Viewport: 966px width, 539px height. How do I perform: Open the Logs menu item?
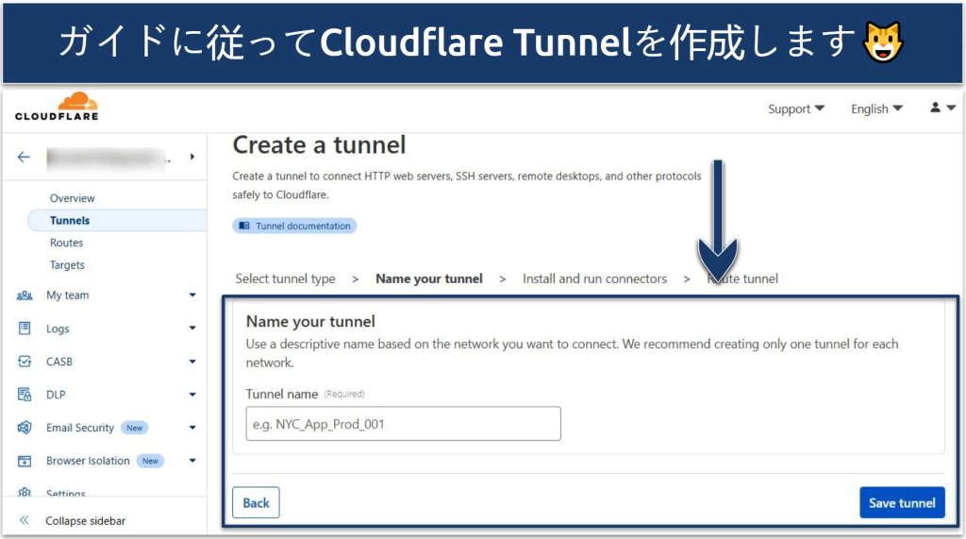(58, 328)
